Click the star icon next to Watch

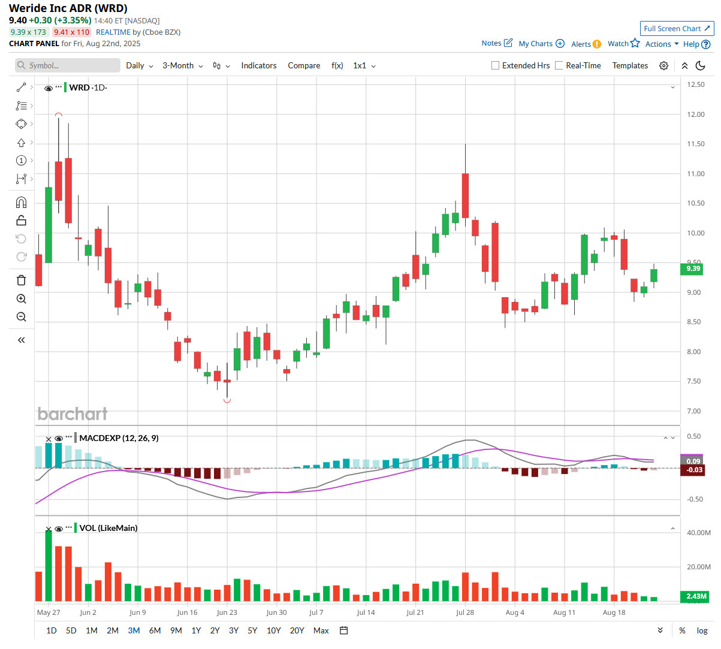pyautogui.click(x=635, y=43)
